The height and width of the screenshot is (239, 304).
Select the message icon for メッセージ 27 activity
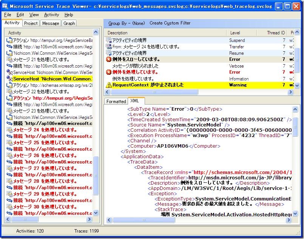[x=9, y=168]
